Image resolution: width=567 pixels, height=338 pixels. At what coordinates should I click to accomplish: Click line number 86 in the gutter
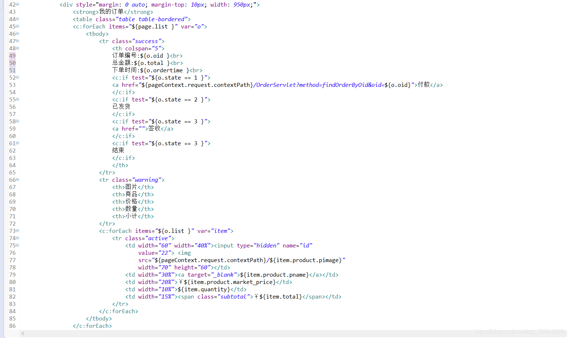[12, 326]
